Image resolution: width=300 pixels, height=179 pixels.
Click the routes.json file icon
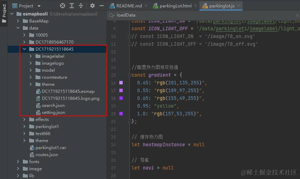point(32,155)
